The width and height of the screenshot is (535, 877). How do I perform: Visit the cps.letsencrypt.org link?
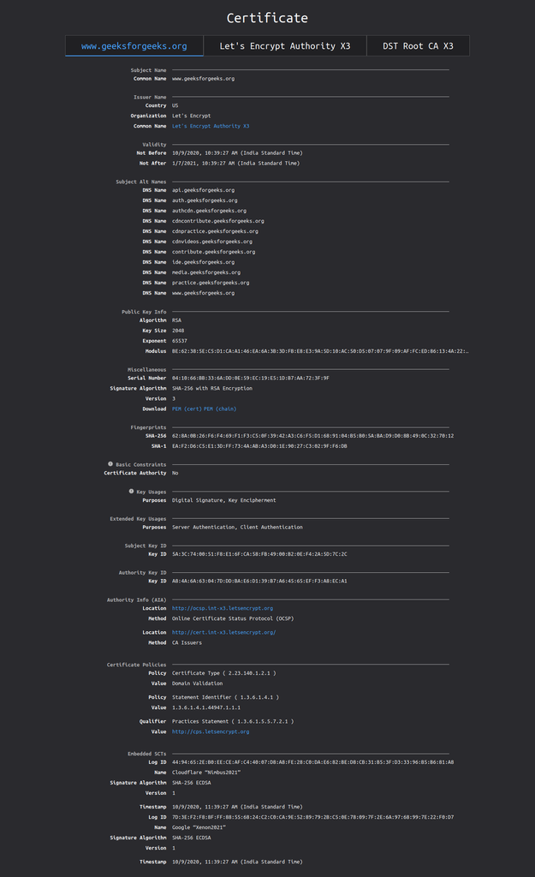pyautogui.click(x=211, y=731)
